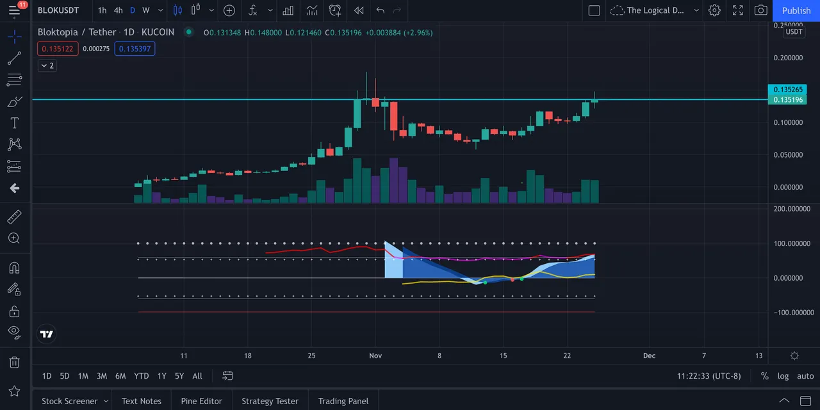Toggle lock all drawing tools

(x=14, y=311)
